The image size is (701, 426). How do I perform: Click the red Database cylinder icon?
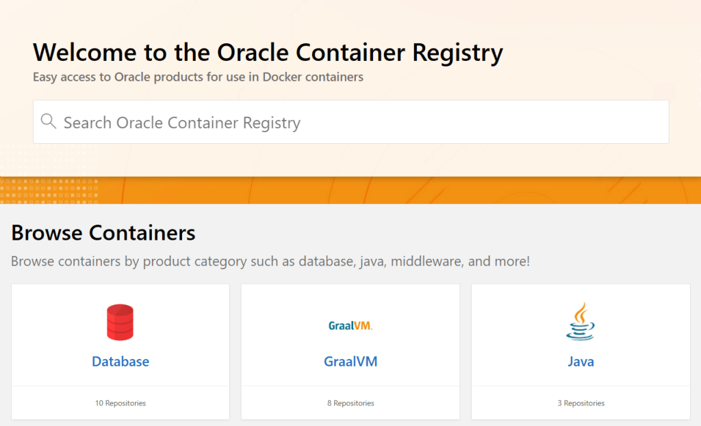point(120,323)
